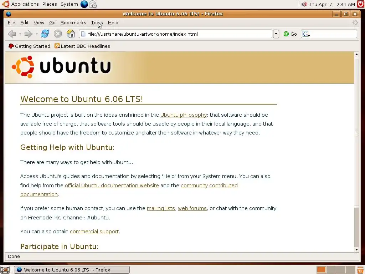Open the Google search engine selector icon

coord(306,34)
